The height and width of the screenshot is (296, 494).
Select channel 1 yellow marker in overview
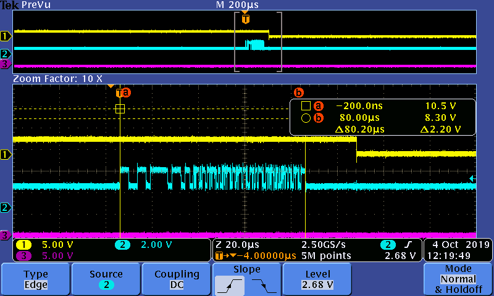[x=5, y=35]
